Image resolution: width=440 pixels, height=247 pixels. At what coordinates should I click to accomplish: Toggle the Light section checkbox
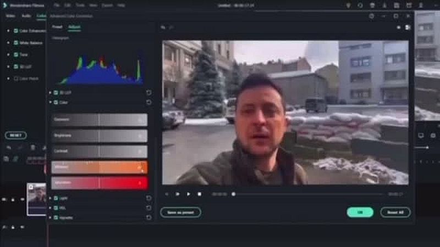point(56,198)
